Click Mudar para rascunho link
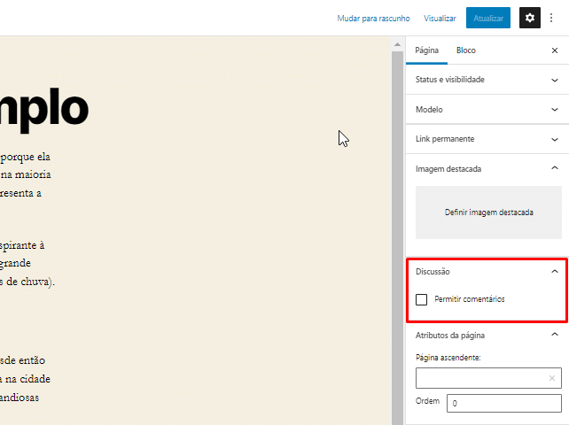 pos(373,18)
